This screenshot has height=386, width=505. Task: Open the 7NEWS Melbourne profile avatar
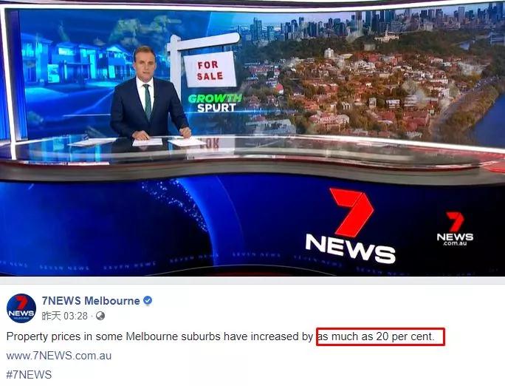click(21, 308)
